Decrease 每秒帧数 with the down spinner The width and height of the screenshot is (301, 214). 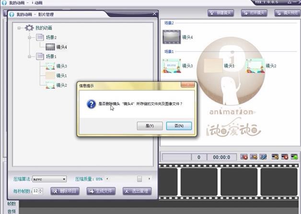(40, 192)
